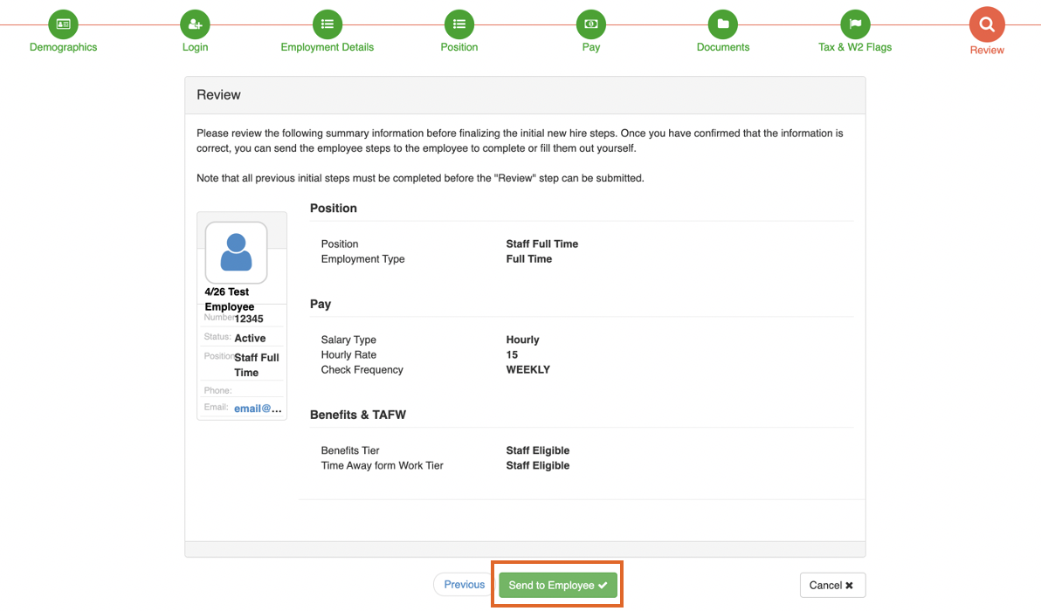
Task: Click the Demographics step icon
Action: tap(62, 24)
